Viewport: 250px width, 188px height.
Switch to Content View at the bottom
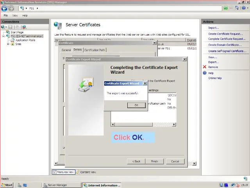86,172
